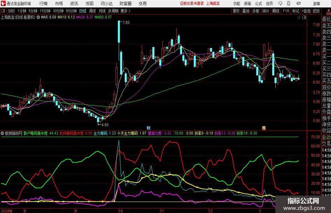Click the 财 marker below the chart
The height and width of the screenshot is (213, 331).
pos(149,128)
